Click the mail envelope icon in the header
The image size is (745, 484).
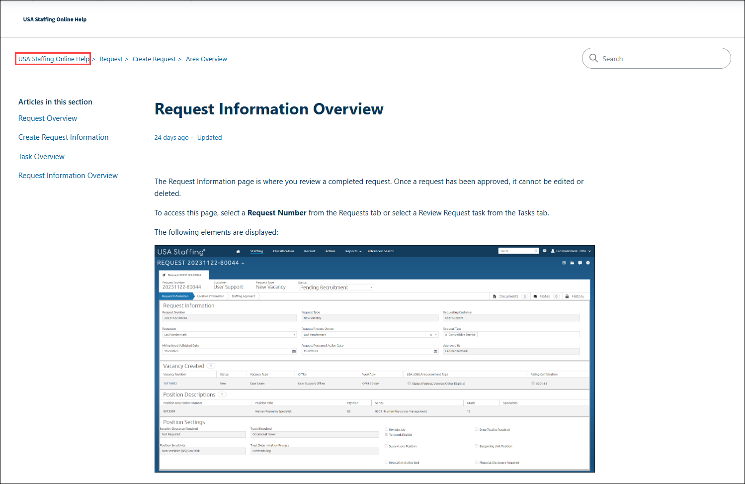[x=545, y=250]
